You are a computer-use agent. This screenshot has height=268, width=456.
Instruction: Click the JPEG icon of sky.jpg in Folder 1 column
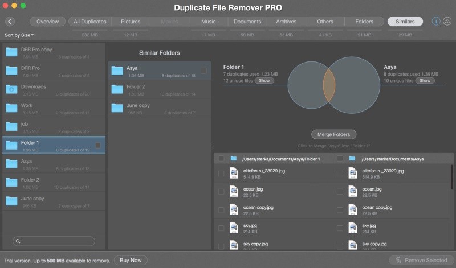(234, 228)
